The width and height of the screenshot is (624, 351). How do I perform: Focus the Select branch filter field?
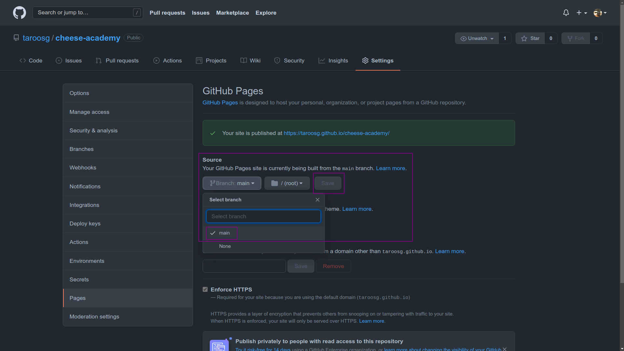264,216
